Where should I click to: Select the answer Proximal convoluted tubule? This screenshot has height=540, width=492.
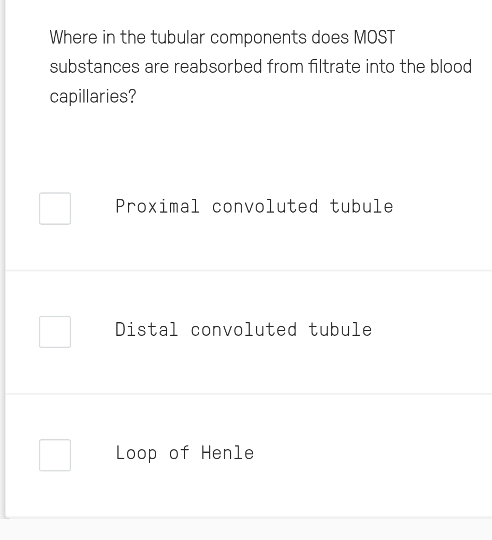point(254,207)
